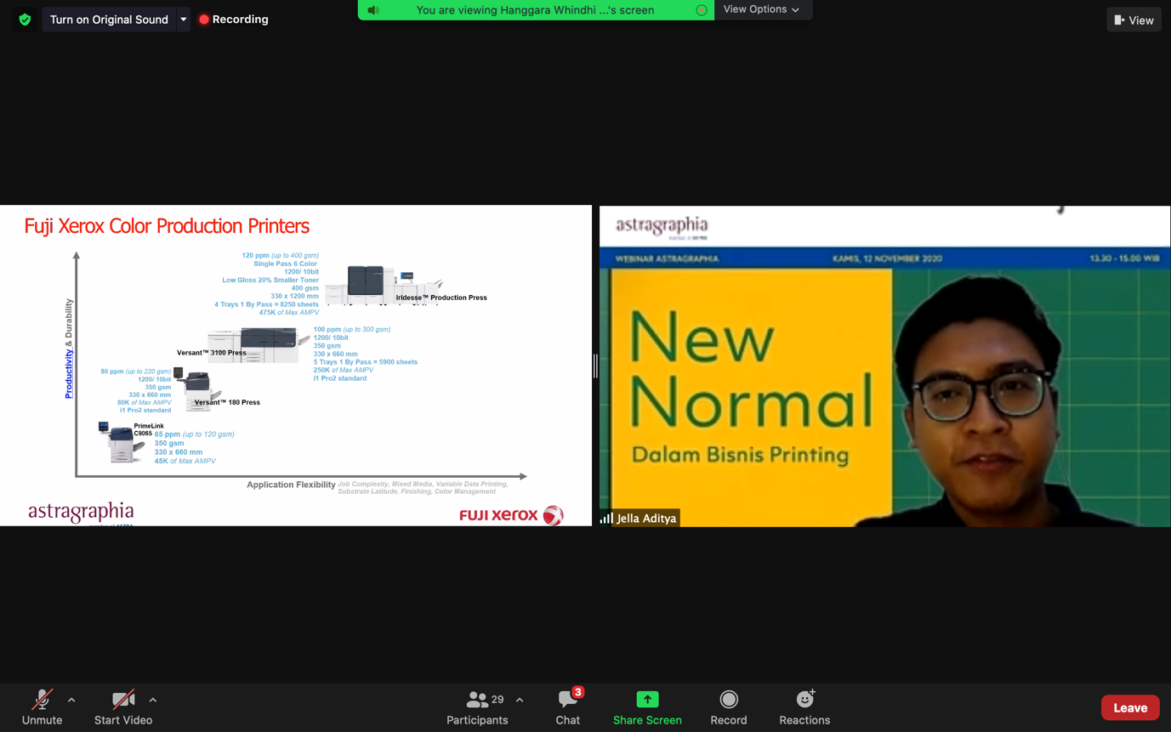Click the Application Flexibility axis label

[x=291, y=485]
